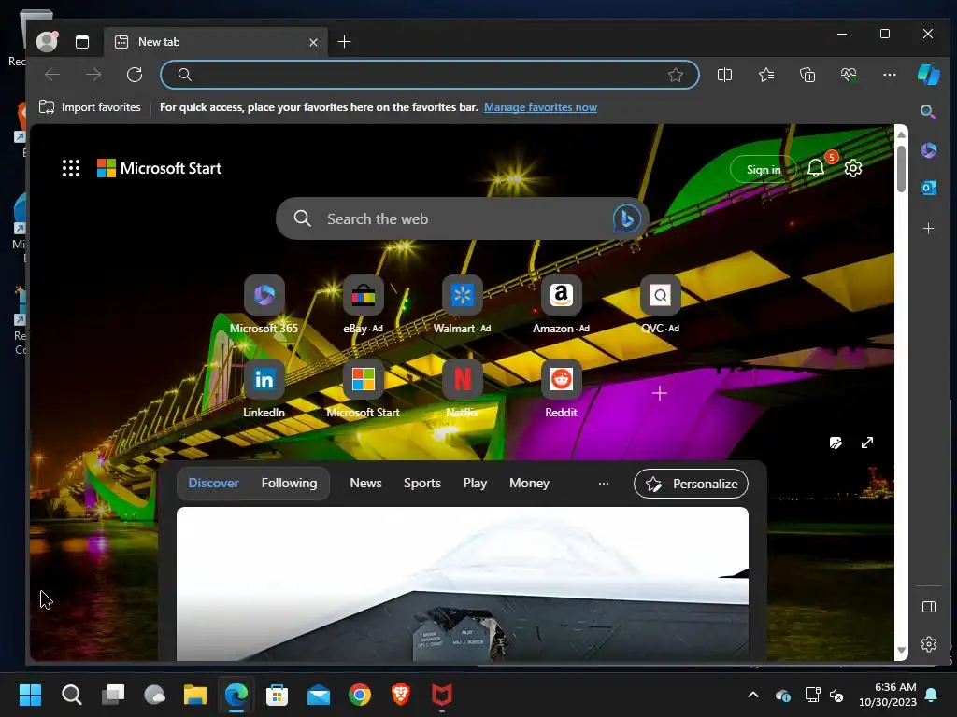The width and height of the screenshot is (957, 717).
Task: Refresh the page
Action: (135, 75)
